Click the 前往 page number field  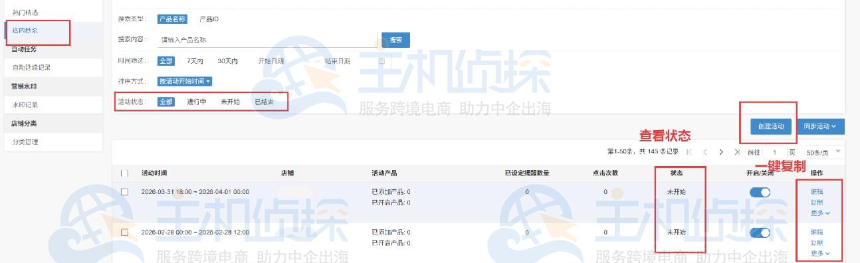(774, 152)
